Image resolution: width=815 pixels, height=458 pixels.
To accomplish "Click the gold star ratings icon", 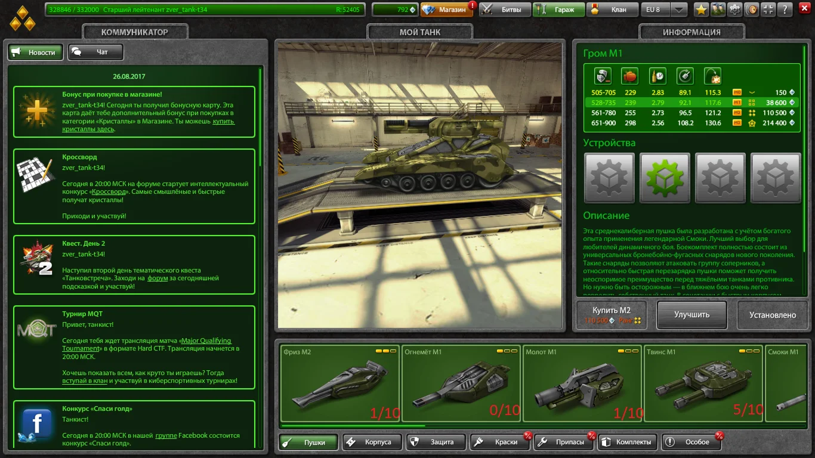I will pos(700,10).
